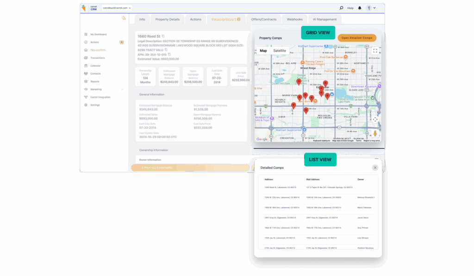
Task: Click the Carrot CRM logo
Action: coord(84,8)
